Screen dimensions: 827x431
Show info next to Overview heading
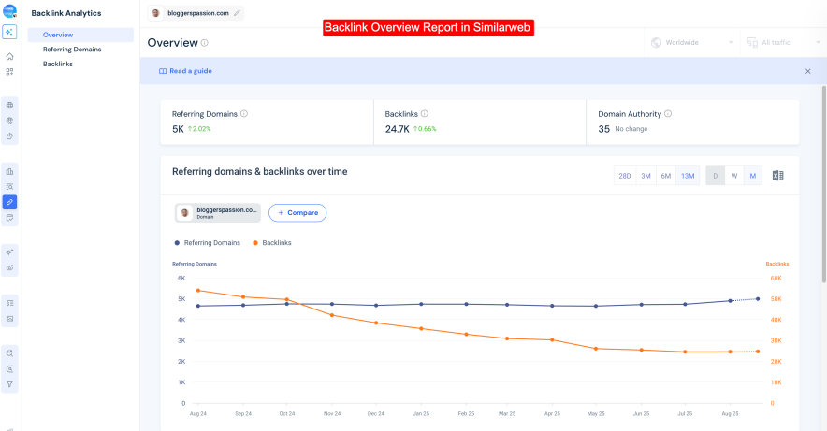pyautogui.click(x=205, y=43)
